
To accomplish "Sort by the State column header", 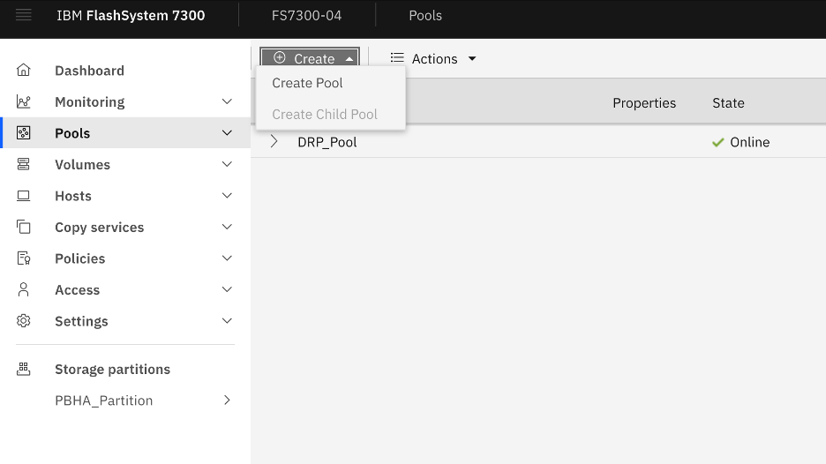I will (x=728, y=103).
